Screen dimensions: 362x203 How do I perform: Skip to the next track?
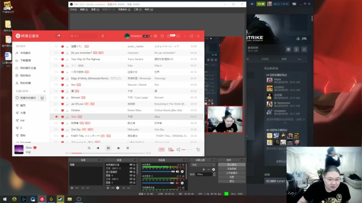119,148
